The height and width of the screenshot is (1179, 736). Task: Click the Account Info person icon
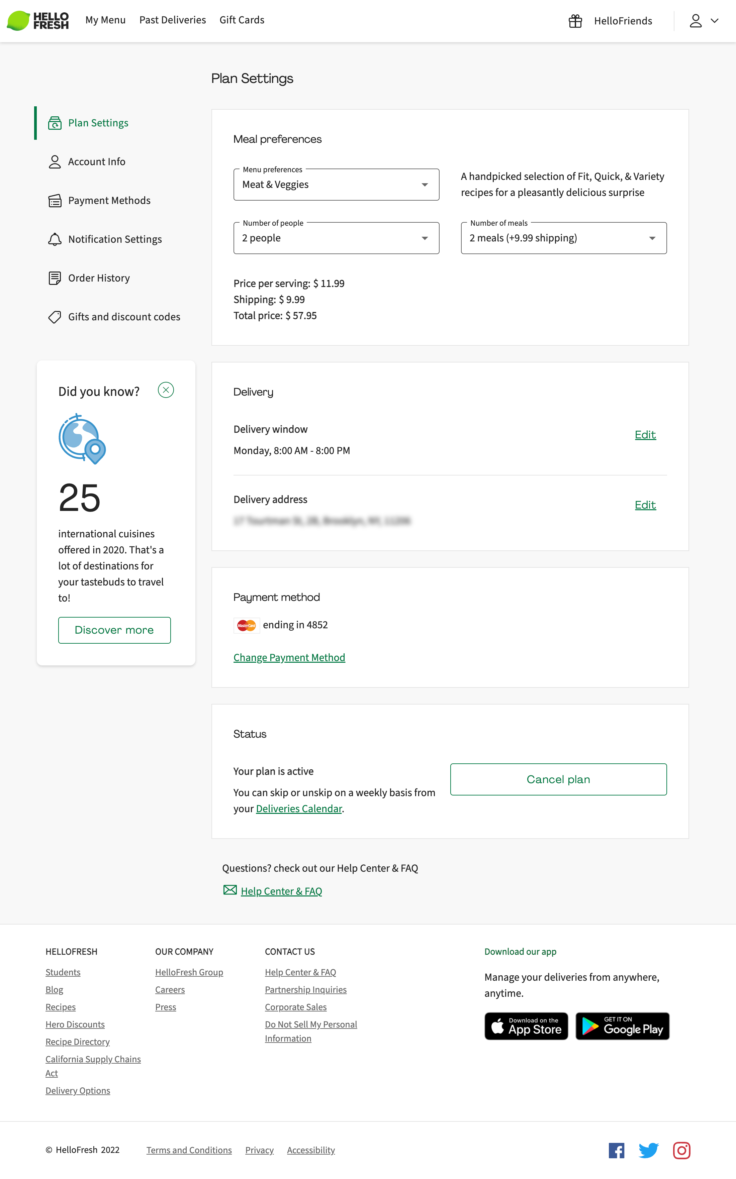pos(54,162)
